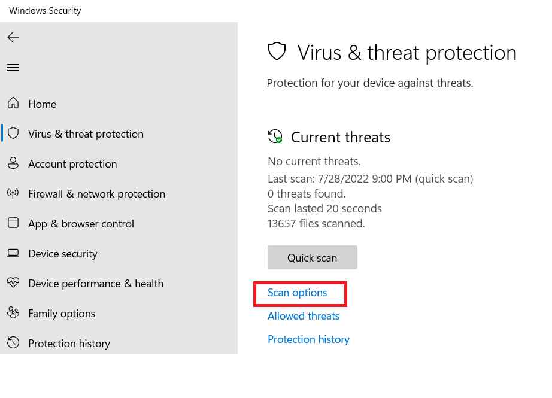The image size is (552, 398).
Task: Click the back arrow icon
Action: tap(13, 37)
